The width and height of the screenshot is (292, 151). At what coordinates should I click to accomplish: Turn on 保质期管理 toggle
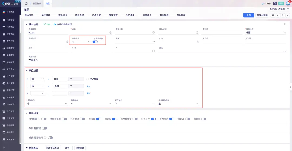pos(44,128)
